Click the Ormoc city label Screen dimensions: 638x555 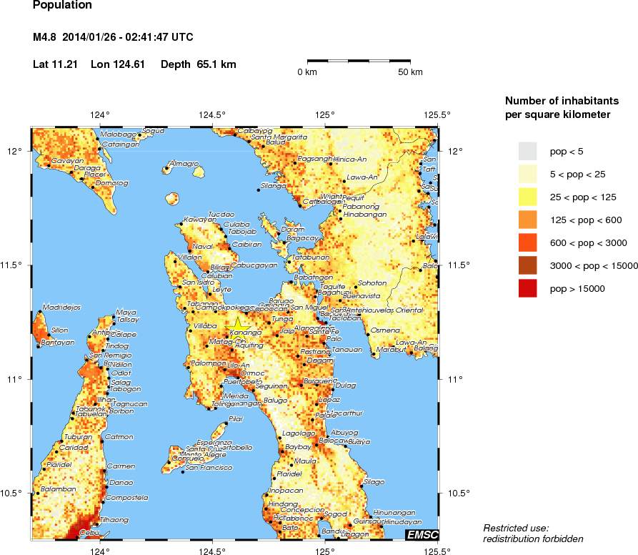[x=254, y=373]
